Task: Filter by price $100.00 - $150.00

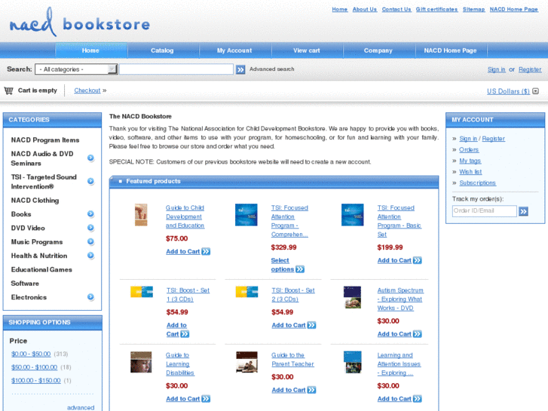Action: tap(35, 381)
